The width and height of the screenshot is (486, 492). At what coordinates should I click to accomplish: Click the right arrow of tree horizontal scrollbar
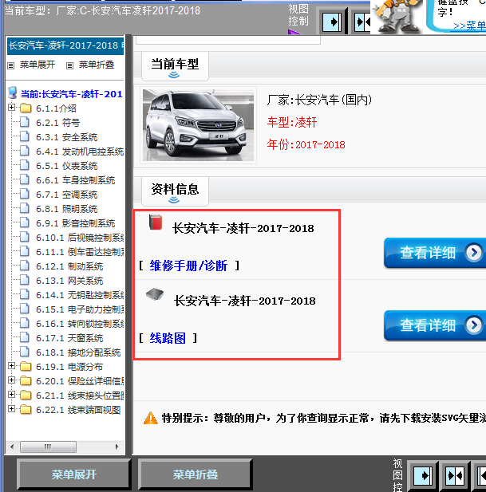(117, 447)
